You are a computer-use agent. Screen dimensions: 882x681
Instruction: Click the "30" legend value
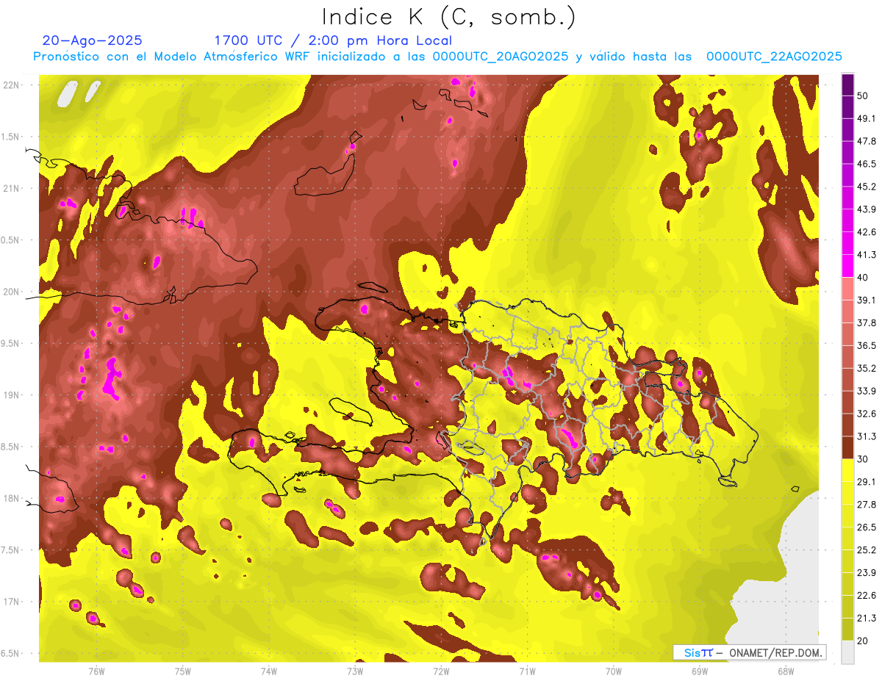864,459
